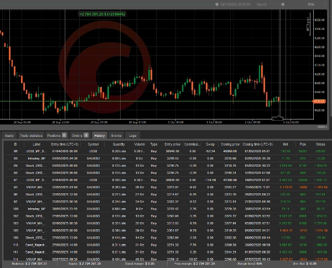Click the 100x speed value label
Viewport: 332px width, 268px height.
(x=311, y=4)
